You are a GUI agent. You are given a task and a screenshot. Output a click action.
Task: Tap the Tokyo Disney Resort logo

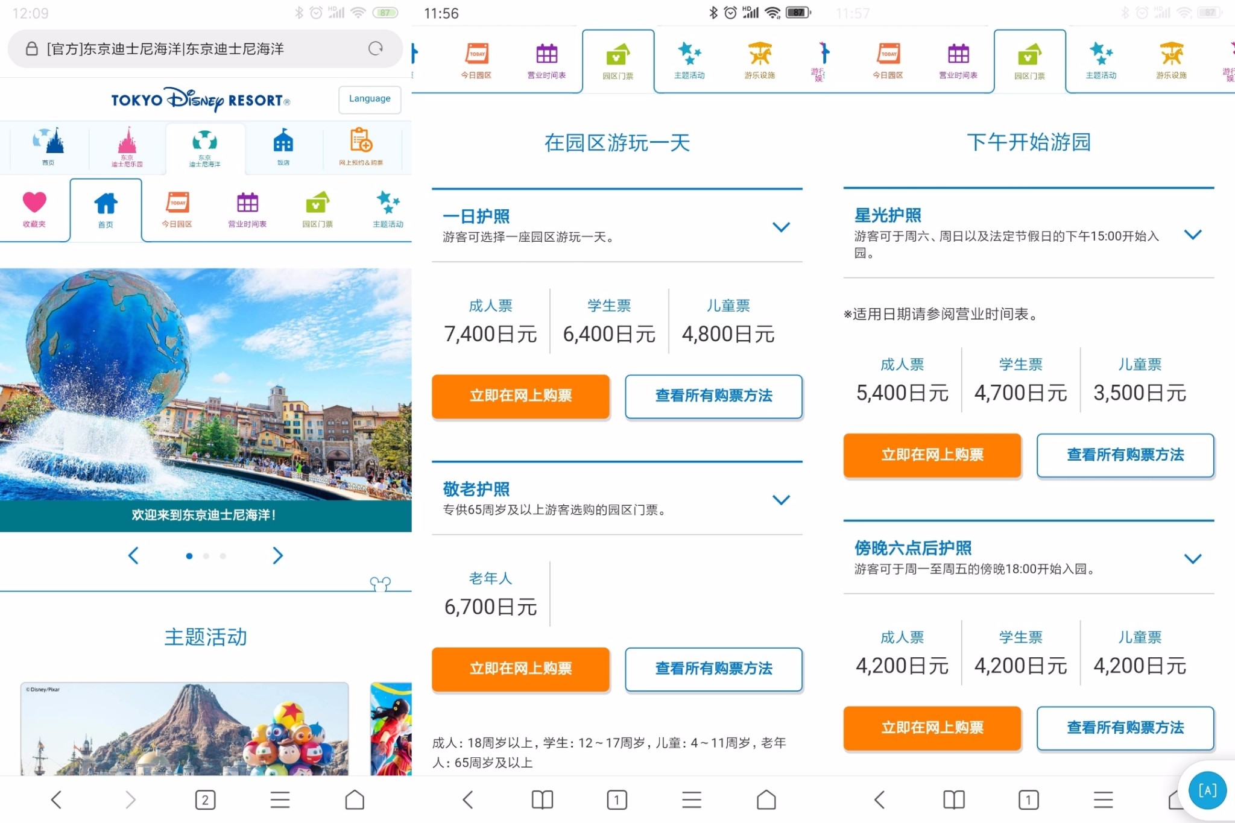(201, 99)
